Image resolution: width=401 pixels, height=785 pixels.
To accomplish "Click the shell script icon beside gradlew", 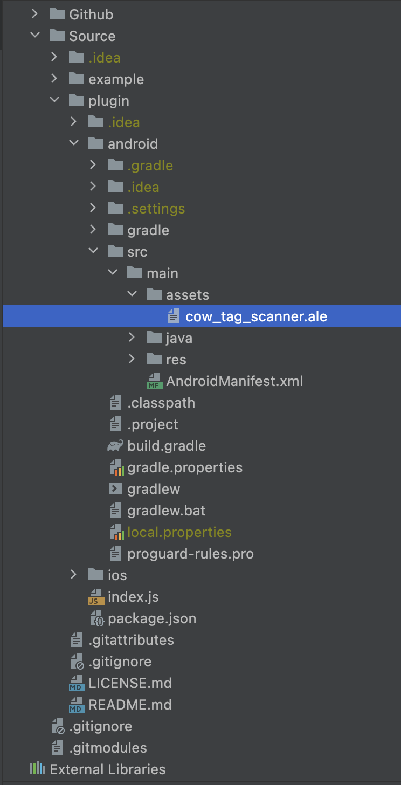I will pyautogui.click(x=115, y=488).
